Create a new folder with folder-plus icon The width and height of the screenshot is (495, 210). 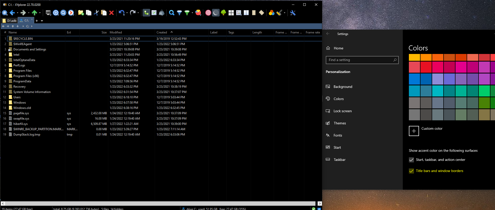point(81,13)
